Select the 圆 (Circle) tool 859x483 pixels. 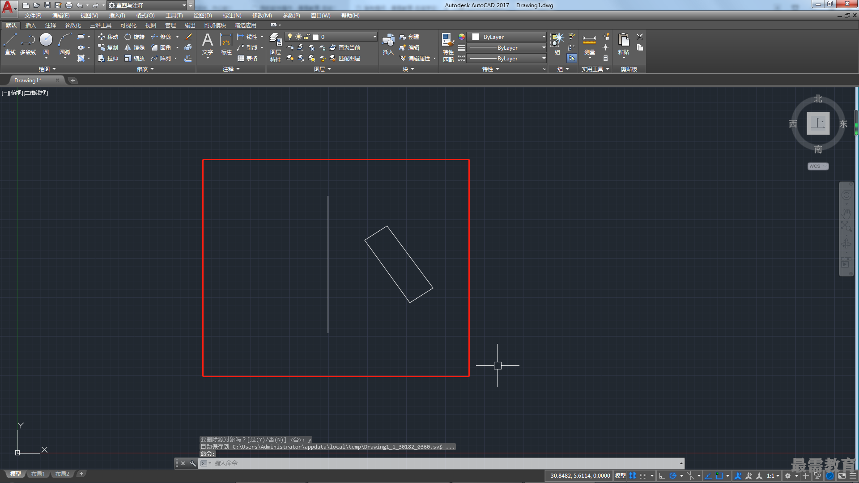pyautogui.click(x=46, y=44)
